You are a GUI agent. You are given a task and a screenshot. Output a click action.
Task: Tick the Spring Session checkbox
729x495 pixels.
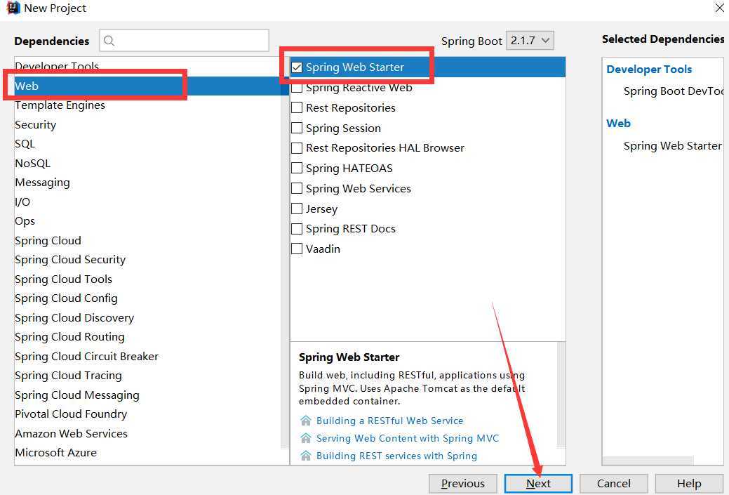click(297, 128)
